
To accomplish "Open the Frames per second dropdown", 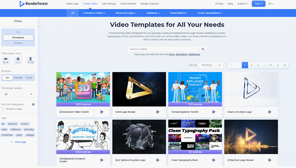I will tap(18, 94).
